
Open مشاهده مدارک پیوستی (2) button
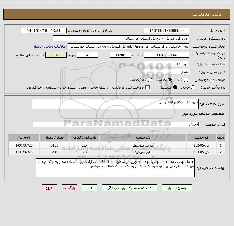[x=129, y=188]
